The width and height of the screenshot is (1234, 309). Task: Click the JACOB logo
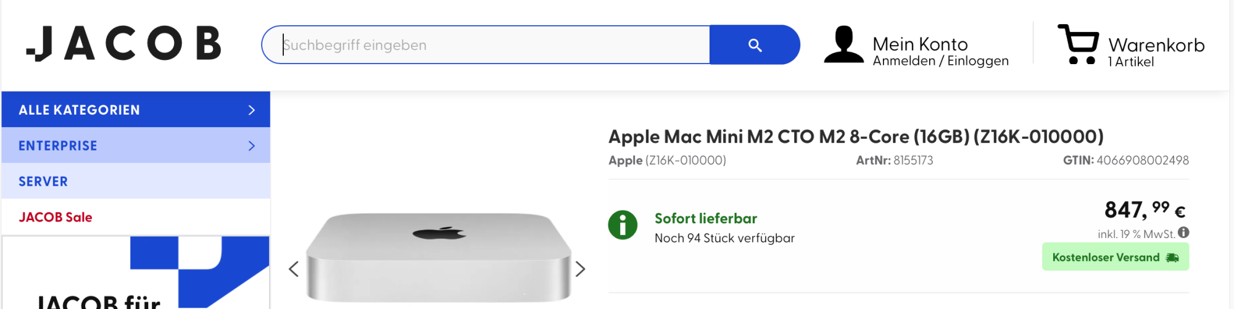123,44
